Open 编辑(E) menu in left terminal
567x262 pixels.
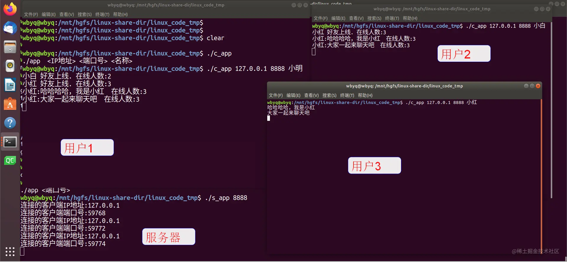tap(48, 14)
